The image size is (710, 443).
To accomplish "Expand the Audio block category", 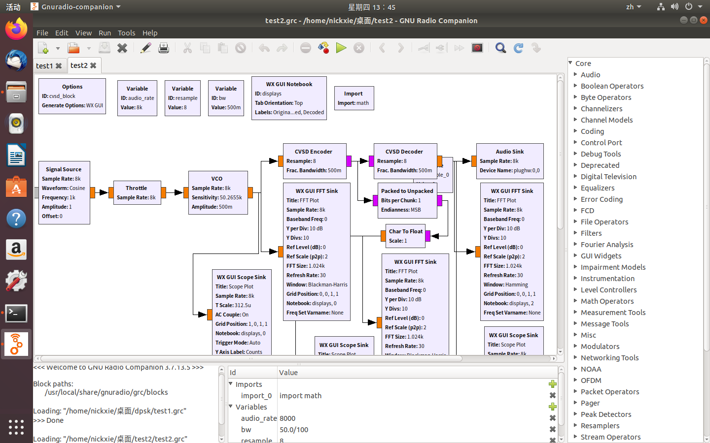I will click(x=575, y=74).
